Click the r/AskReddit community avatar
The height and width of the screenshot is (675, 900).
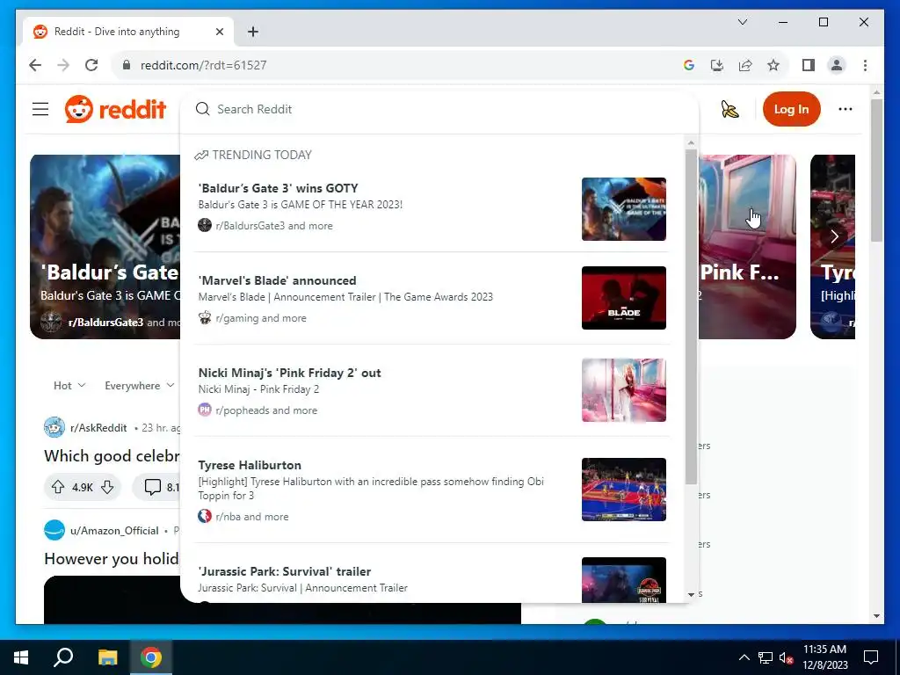pyautogui.click(x=54, y=428)
